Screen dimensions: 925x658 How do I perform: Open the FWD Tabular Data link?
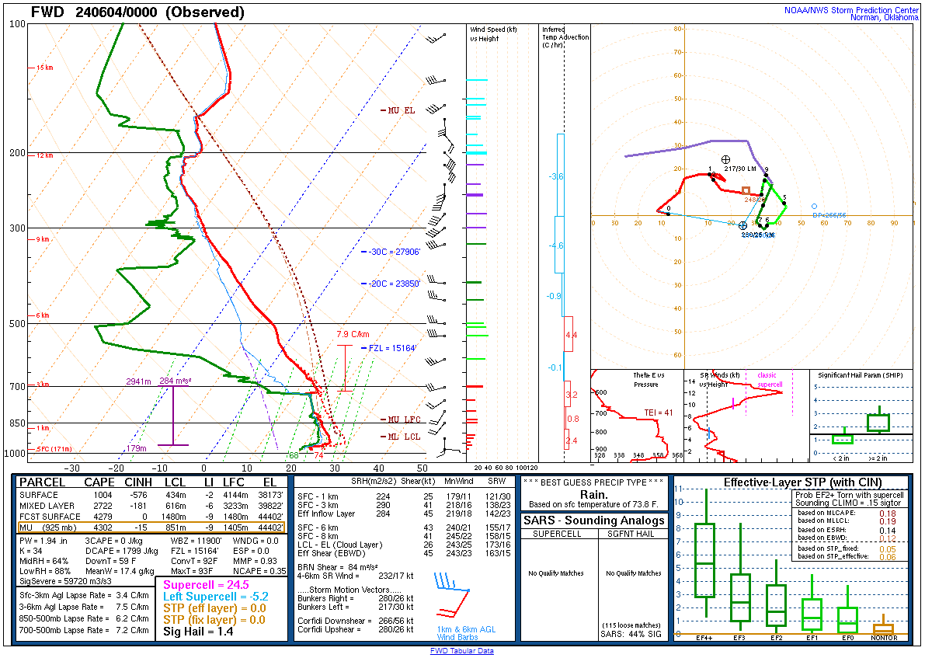coord(462,651)
